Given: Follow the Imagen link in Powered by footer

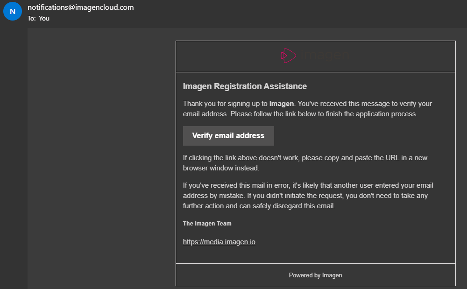Looking at the screenshot, I should click(x=332, y=275).
